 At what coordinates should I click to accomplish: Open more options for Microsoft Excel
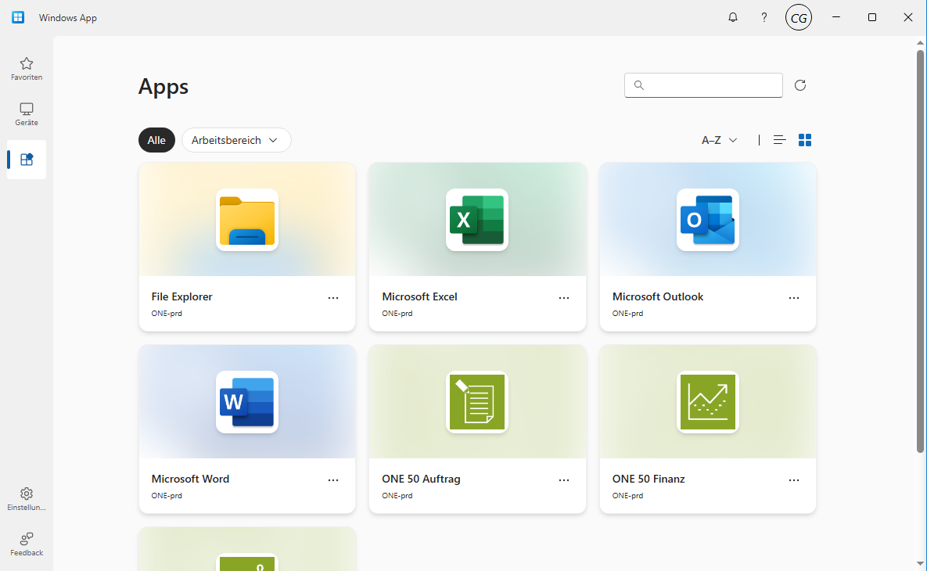pos(564,298)
